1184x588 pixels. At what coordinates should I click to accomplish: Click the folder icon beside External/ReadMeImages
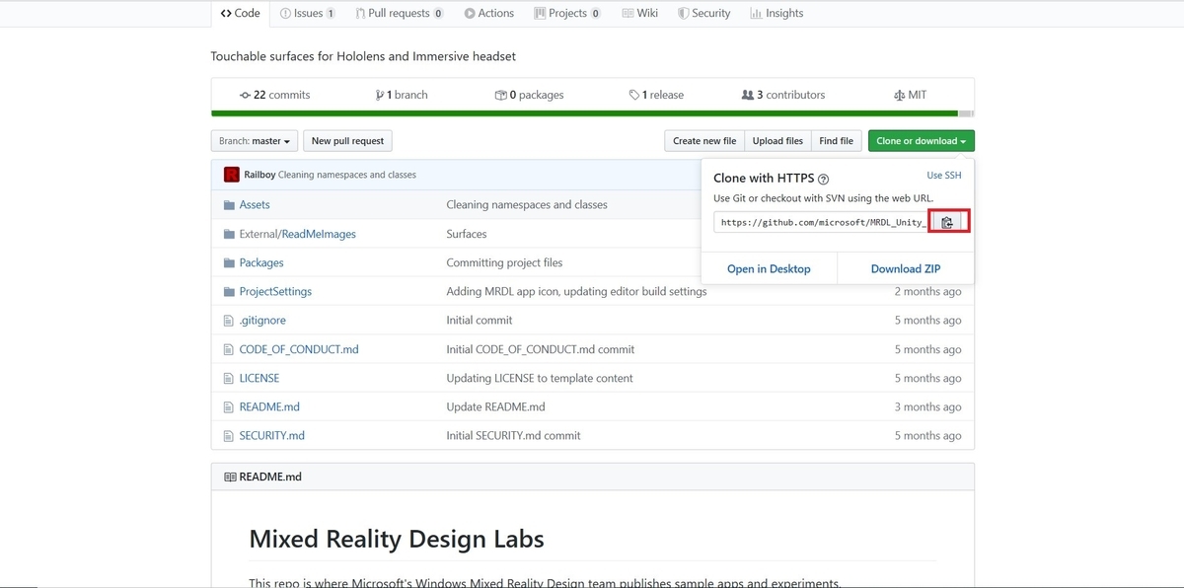229,235
